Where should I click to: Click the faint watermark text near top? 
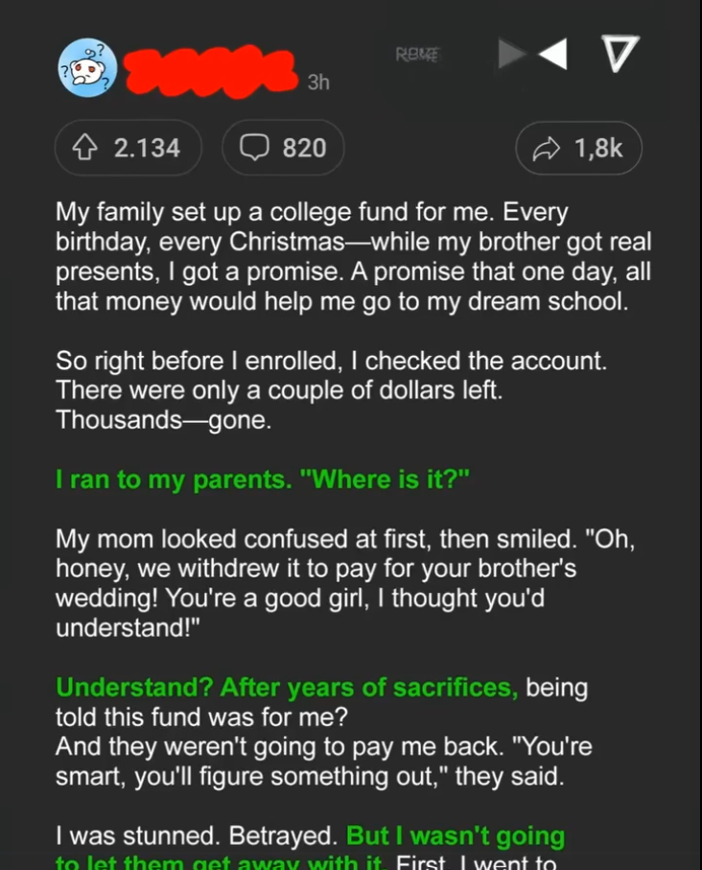(417, 55)
